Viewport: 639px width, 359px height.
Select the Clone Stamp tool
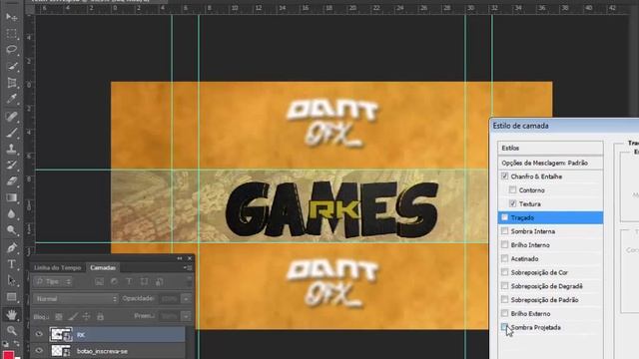pyautogui.click(x=11, y=149)
